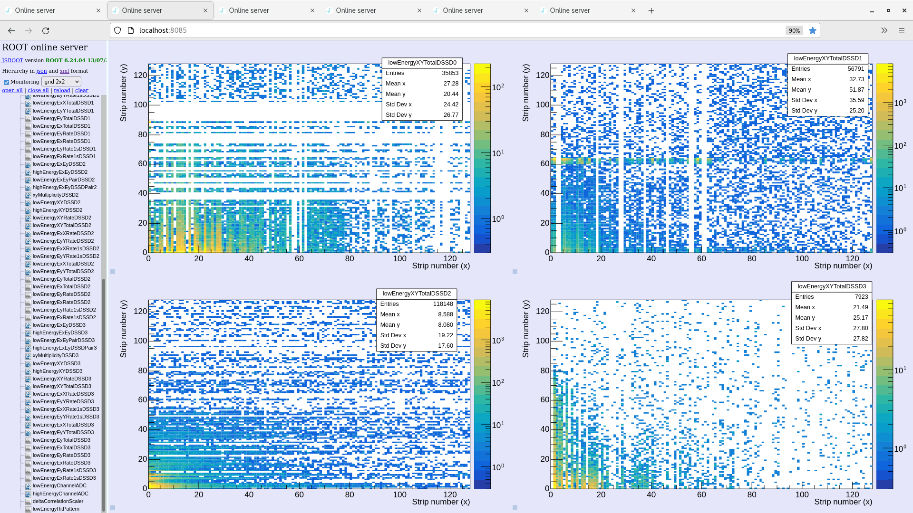Image resolution: width=913 pixels, height=513 pixels.
Task: Click the browser back arrow
Action: [11, 30]
